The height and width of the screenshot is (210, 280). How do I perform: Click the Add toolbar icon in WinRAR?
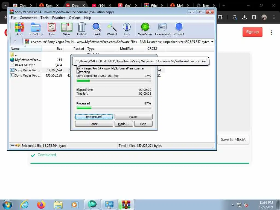pyautogui.click(x=19, y=29)
